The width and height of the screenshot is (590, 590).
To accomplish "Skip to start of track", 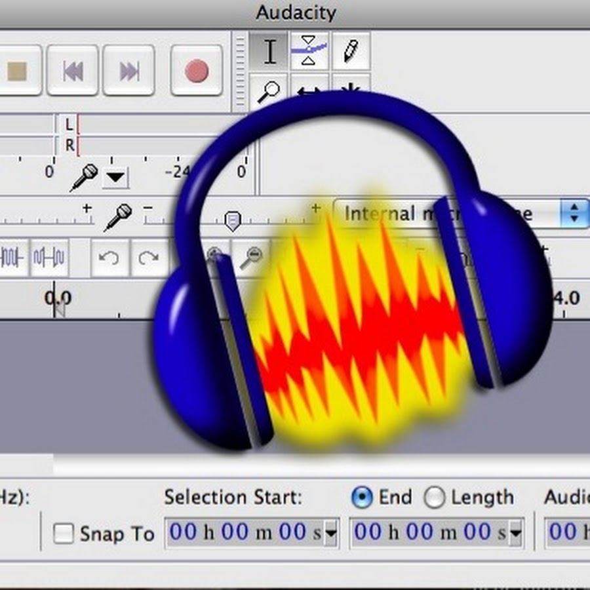I will click(72, 70).
